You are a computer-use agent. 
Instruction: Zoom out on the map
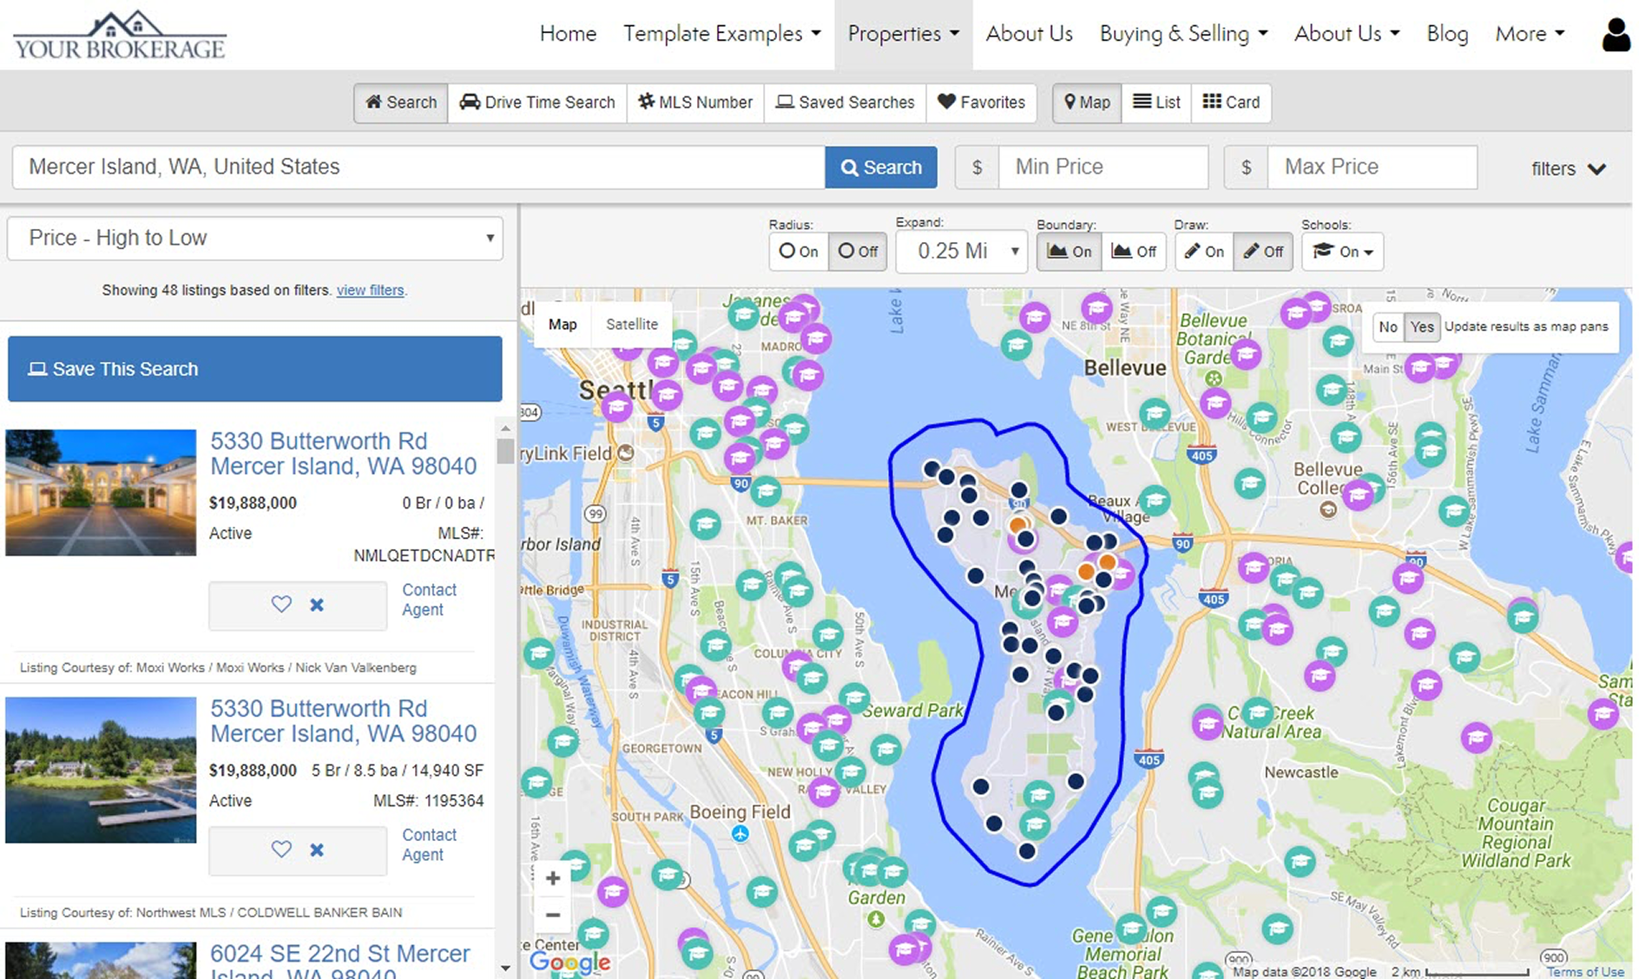(553, 915)
